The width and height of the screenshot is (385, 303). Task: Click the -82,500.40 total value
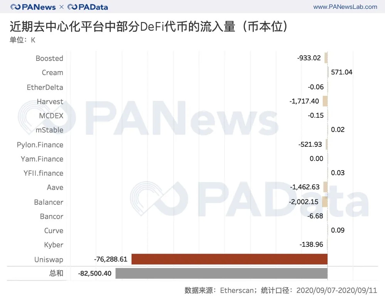[x=95, y=273]
